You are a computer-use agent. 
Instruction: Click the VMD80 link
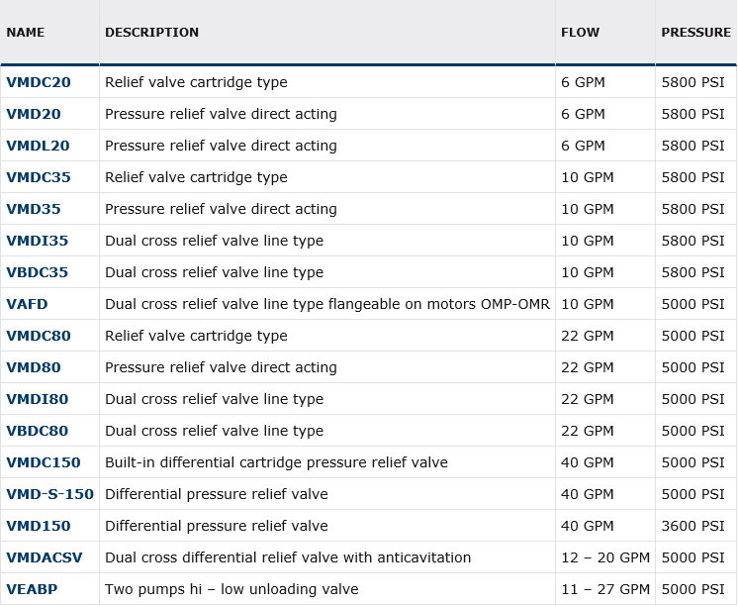(x=34, y=367)
